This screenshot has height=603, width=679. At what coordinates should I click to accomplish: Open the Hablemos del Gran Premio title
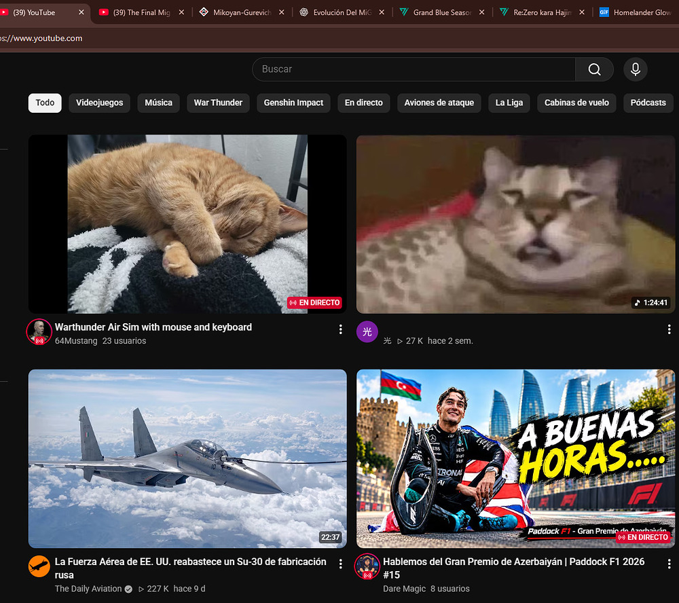tap(514, 568)
